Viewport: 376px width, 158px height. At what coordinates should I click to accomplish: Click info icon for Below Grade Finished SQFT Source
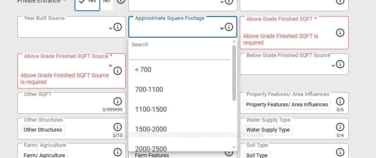coord(340,64)
